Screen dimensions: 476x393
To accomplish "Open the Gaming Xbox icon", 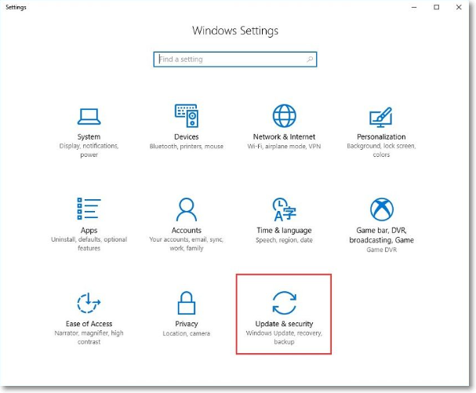I will coord(381,209).
